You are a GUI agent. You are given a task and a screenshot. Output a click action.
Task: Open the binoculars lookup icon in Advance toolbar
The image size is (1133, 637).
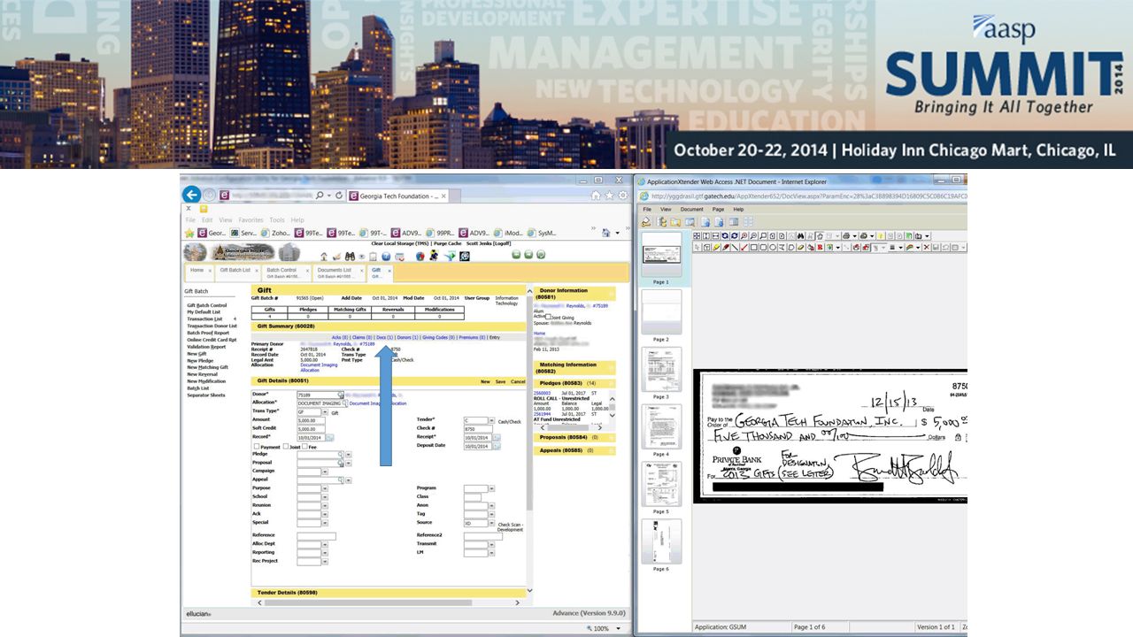350,257
